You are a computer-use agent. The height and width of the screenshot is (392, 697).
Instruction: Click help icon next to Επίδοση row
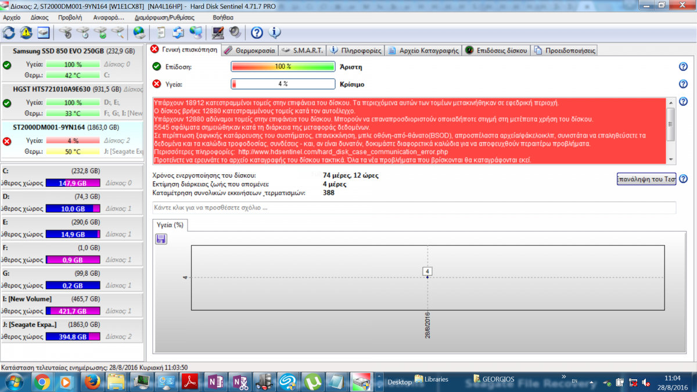pos(683,67)
